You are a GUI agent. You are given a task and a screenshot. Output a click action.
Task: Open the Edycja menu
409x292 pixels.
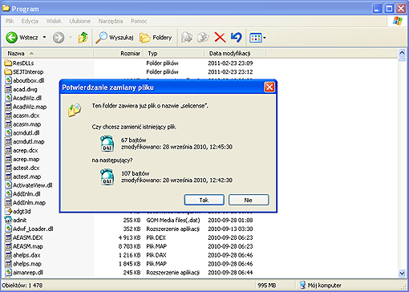[30, 21]
